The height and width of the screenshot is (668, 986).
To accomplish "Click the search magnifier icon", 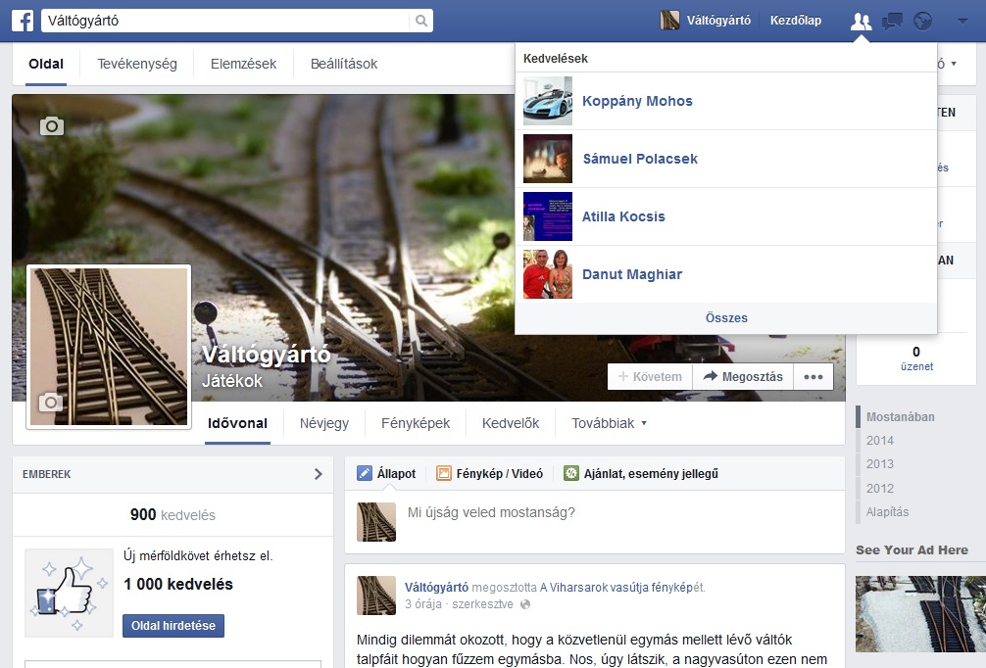I will click(x=420, y=21).
